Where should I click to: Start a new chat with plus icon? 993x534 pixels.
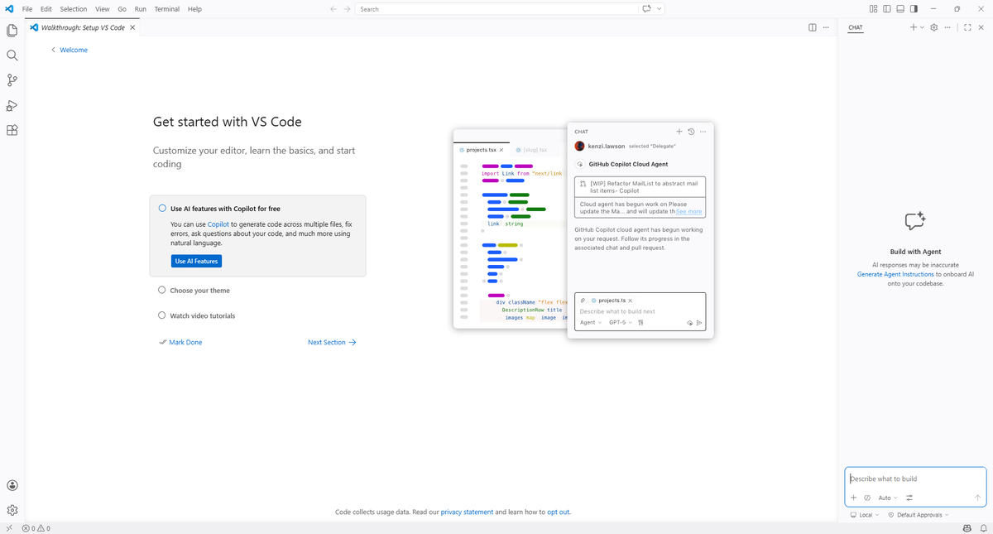[x=914, y=27]
